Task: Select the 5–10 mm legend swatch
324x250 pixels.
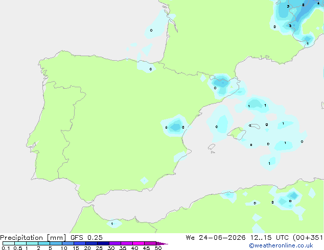Action: 56,243
